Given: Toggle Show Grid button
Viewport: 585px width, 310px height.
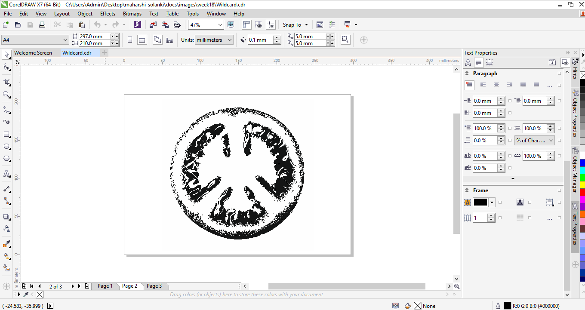Looking at the screenshot, I should 259,25.
